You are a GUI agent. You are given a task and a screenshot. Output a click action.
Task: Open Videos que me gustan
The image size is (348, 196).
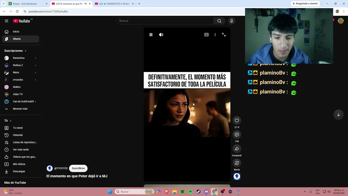click(21, 157)
